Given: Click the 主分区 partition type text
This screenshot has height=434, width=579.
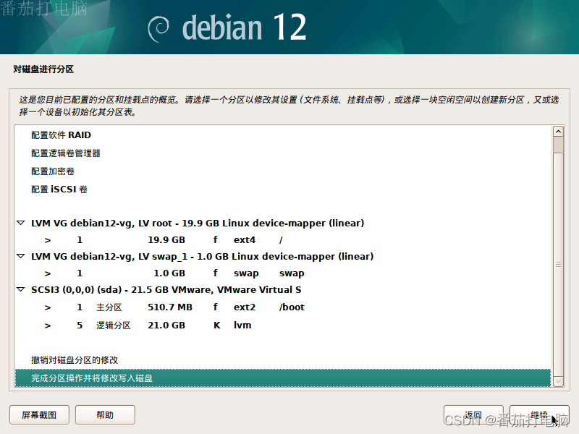Looking at the screenshot, I should click(109, 307).
